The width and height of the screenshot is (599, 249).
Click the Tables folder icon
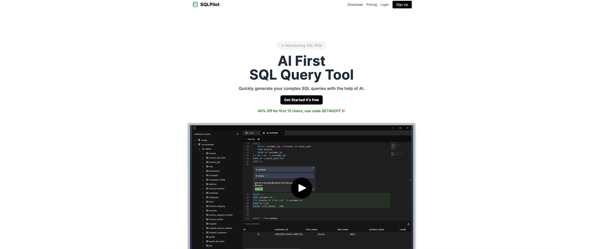pyautogui.click(x=204, y=149)
